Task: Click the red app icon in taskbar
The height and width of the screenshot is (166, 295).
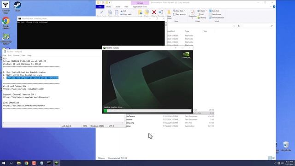Action: (x=34, y=163)
